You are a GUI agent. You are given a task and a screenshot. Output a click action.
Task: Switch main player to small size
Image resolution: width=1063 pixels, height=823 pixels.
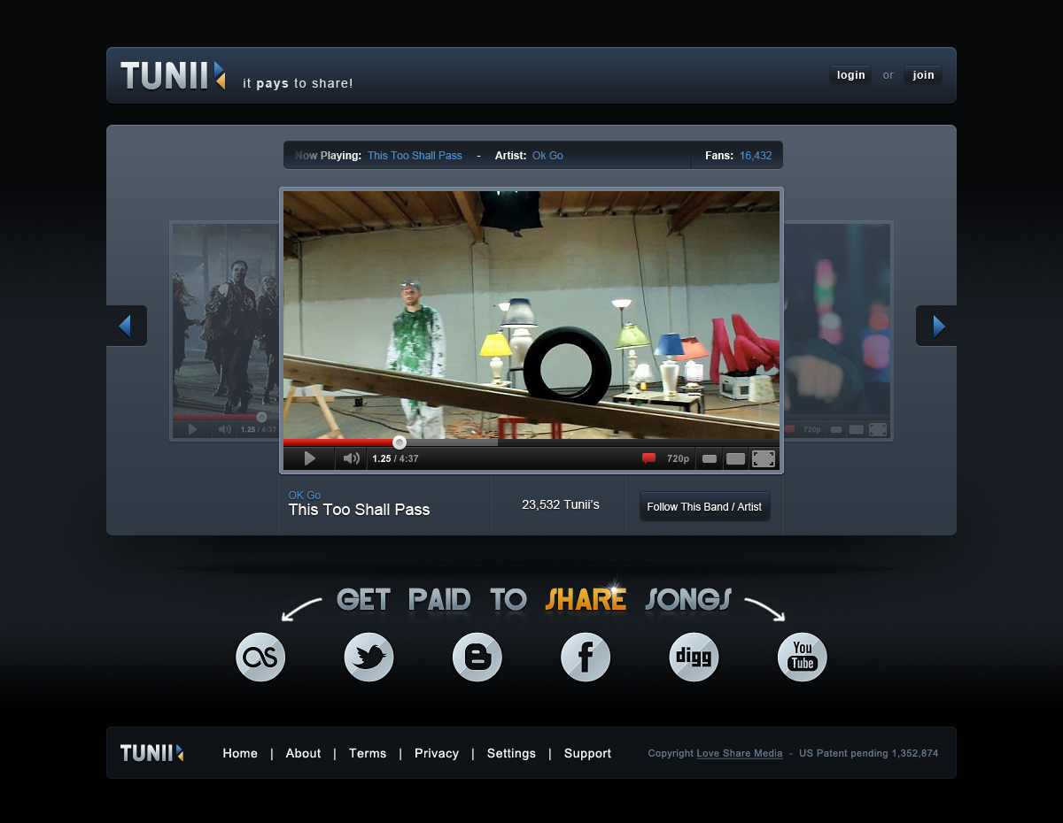coord(710,458)
